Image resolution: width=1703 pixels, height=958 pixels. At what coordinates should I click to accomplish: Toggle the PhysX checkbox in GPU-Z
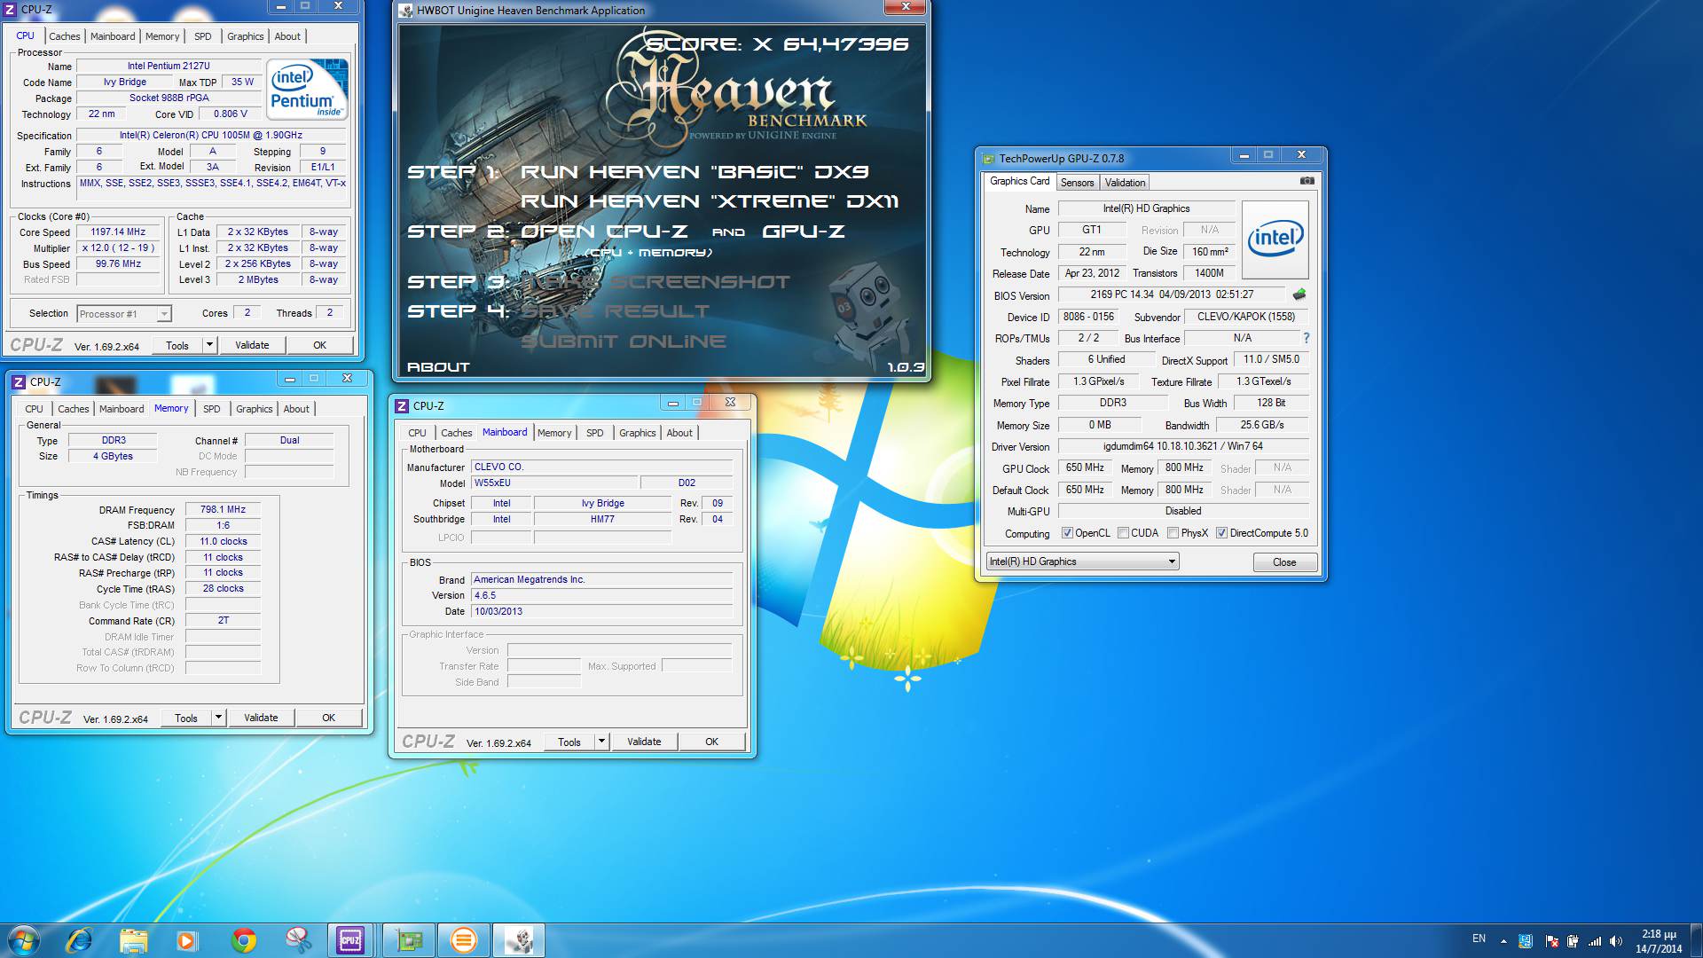(x=1173, y=533)
